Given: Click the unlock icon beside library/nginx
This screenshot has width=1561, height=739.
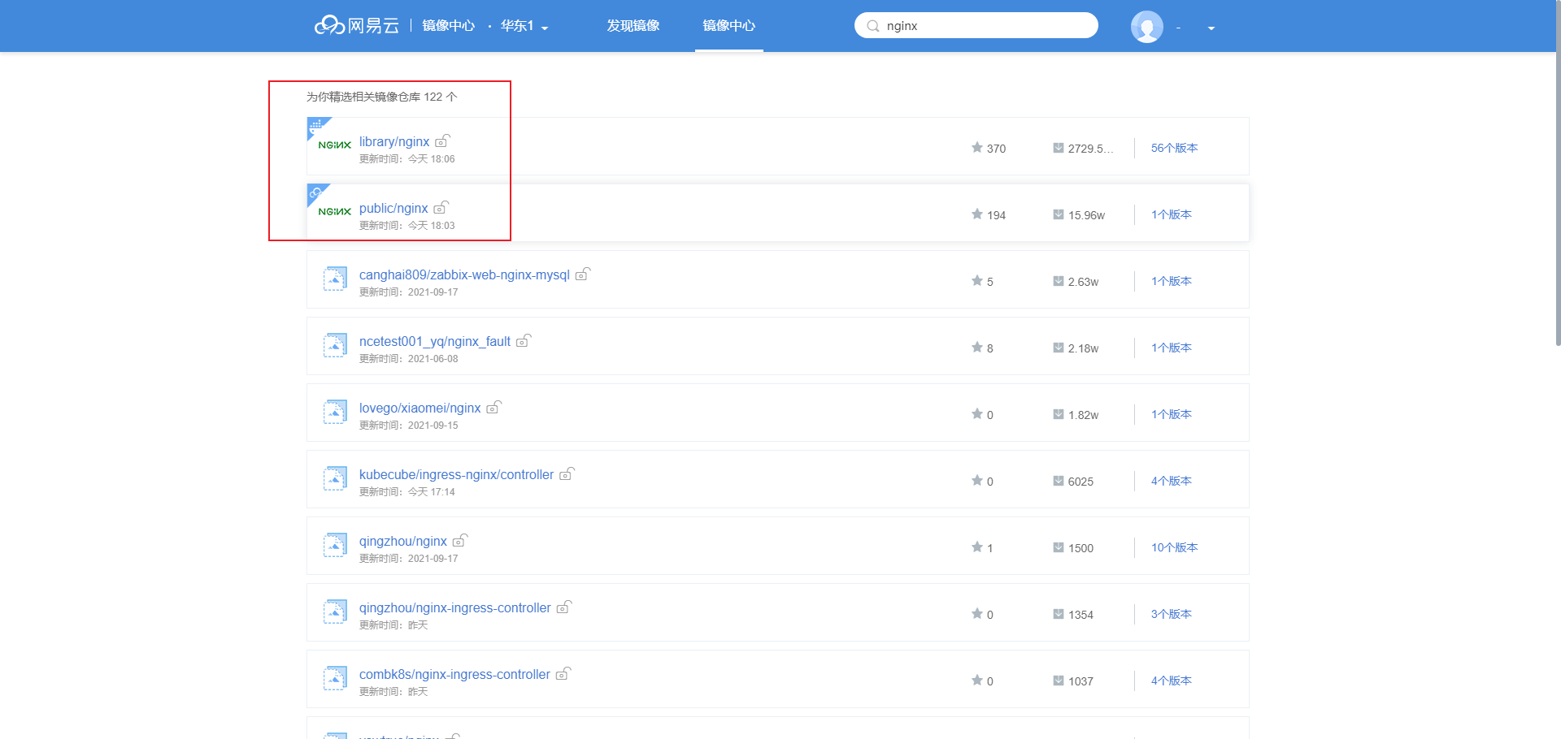Looking at the screenshot, I should click(442, 140).
